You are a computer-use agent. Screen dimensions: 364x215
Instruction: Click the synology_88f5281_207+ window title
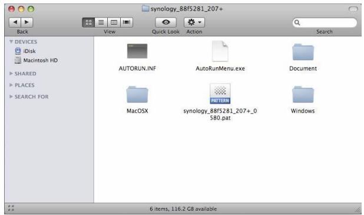click(187, 9)
